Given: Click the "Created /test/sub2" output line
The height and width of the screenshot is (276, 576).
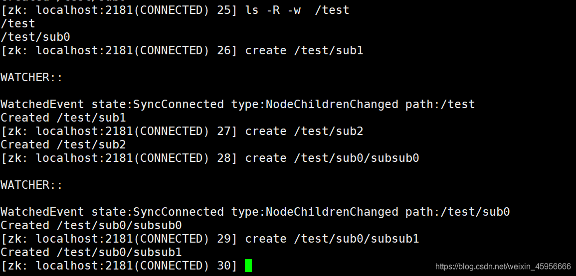Looking at the screenshot, I should coord(63,144).
